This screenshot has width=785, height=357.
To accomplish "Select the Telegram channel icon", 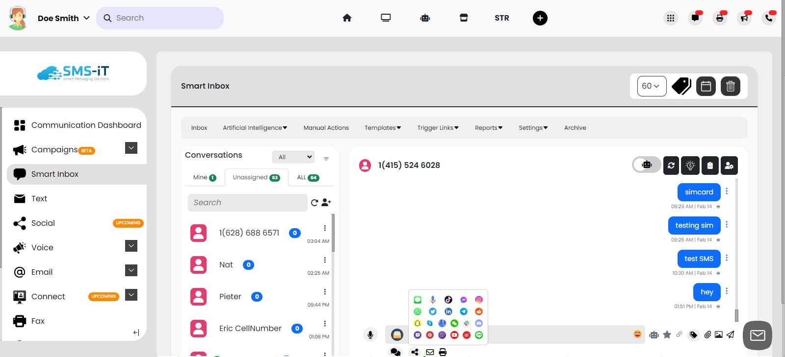I will tap(464, 311).
